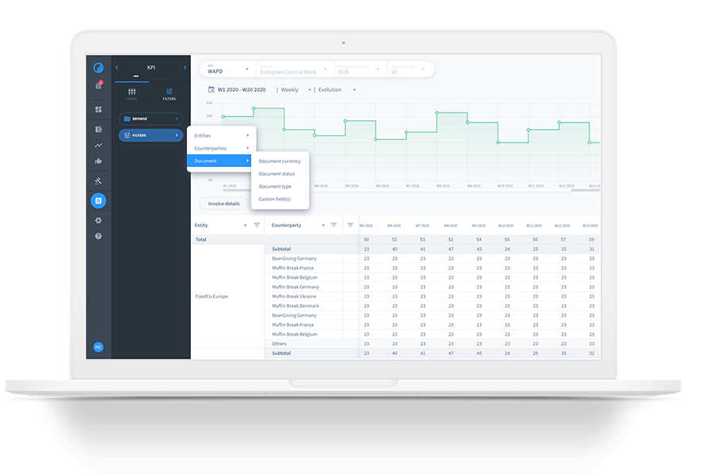Expand Entities submenu
The height and width of the screenshot is (474, 713).
tap(222, 135)
